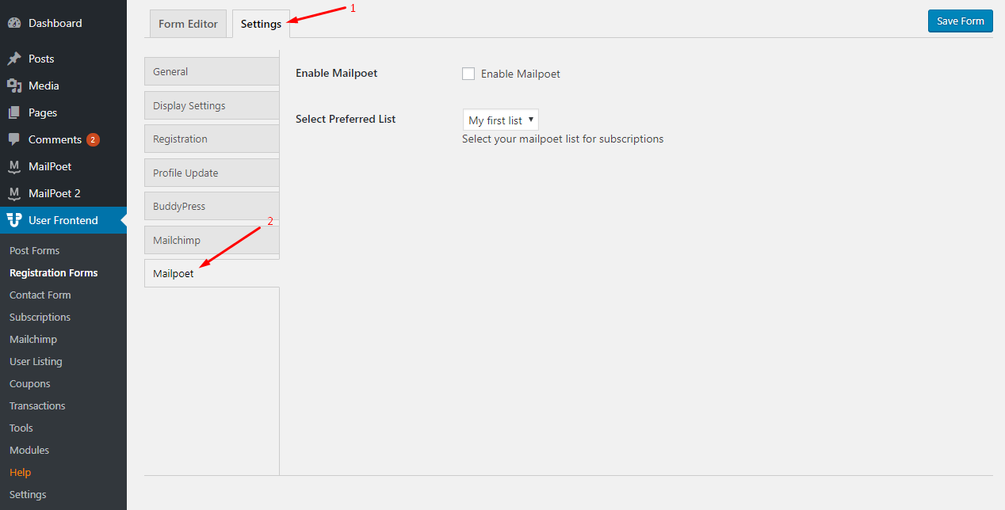The height and width of the screenshot is (510, 1005).
Task: Open Pages in the admin menu
Action: click(x=63, y=112)
